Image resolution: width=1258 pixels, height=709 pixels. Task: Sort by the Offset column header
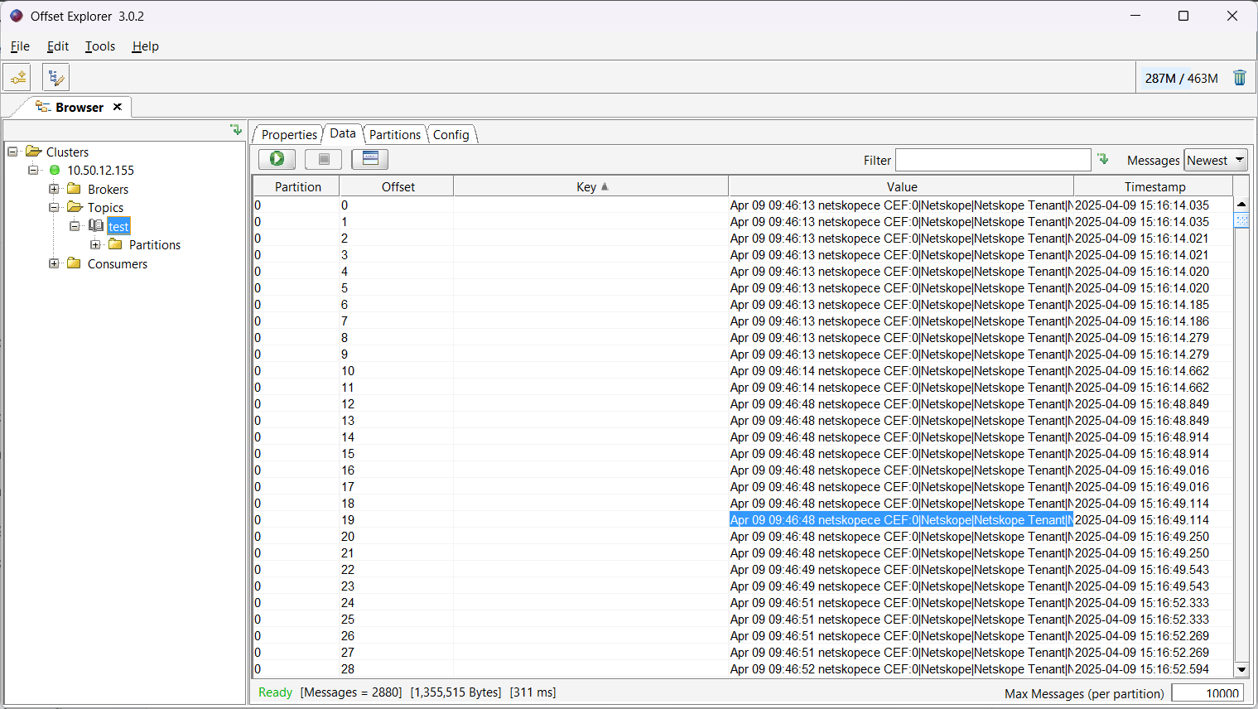(398, 186)
